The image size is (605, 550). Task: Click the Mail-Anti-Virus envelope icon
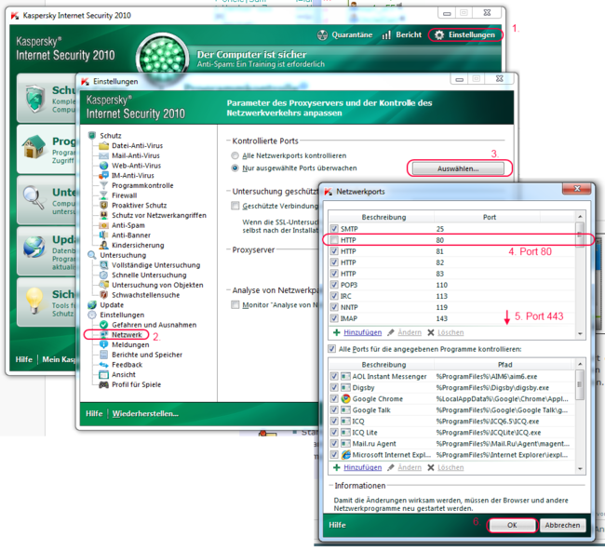[103, 155]
